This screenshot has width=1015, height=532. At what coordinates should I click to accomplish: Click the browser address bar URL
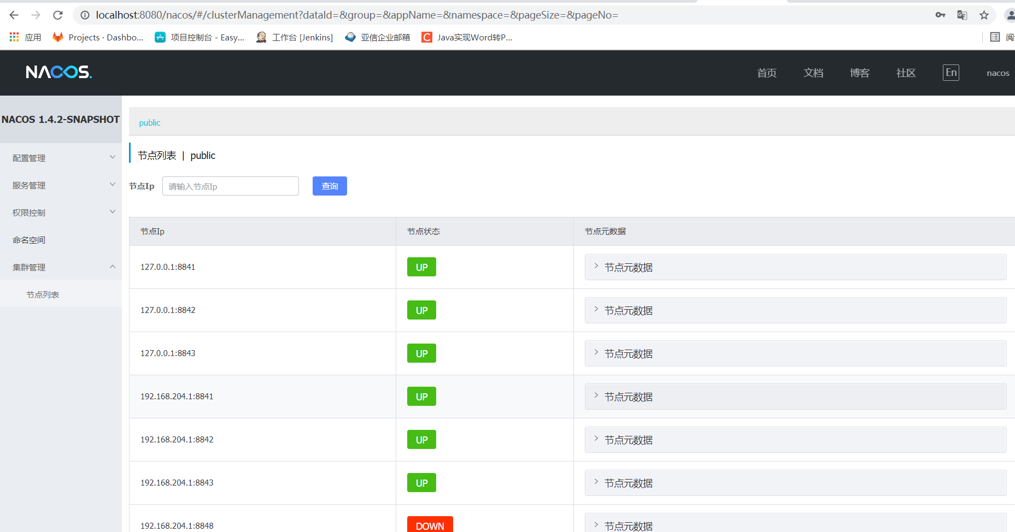pyautogui.click(x=357, y=15)
